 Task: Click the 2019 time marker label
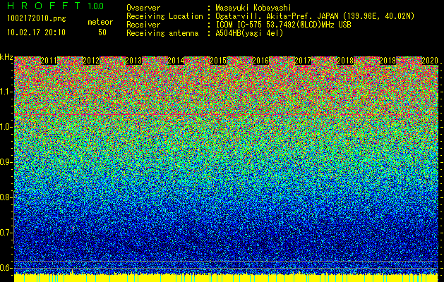click(x=388, y=61)
